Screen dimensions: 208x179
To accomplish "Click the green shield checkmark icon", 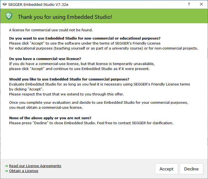I will coord(9,16).
